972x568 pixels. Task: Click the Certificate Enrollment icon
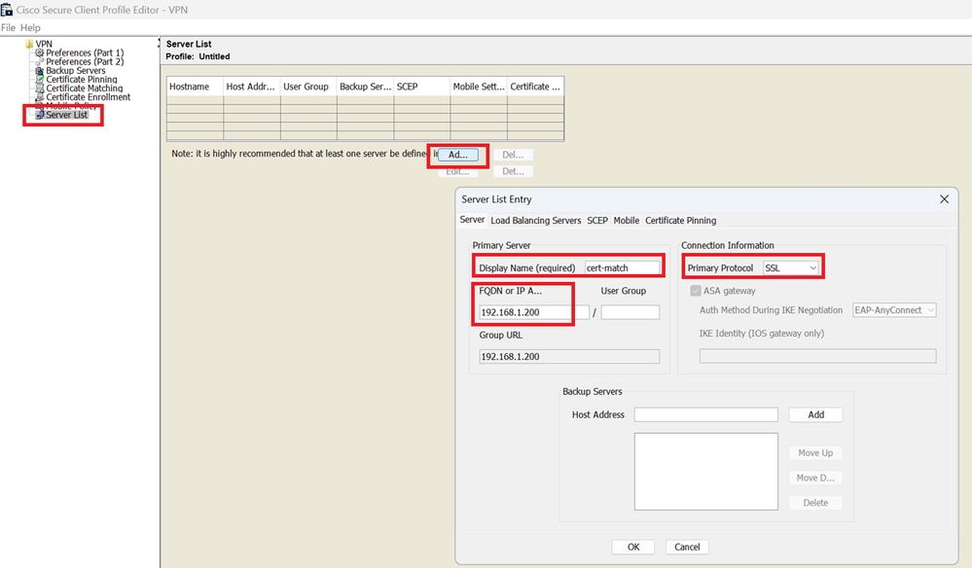(x=40, y=97)
